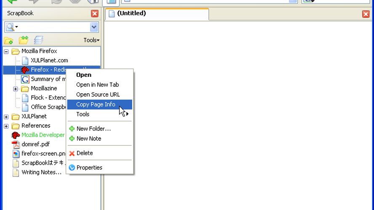Choose Delete from context menu

(100, 153)
